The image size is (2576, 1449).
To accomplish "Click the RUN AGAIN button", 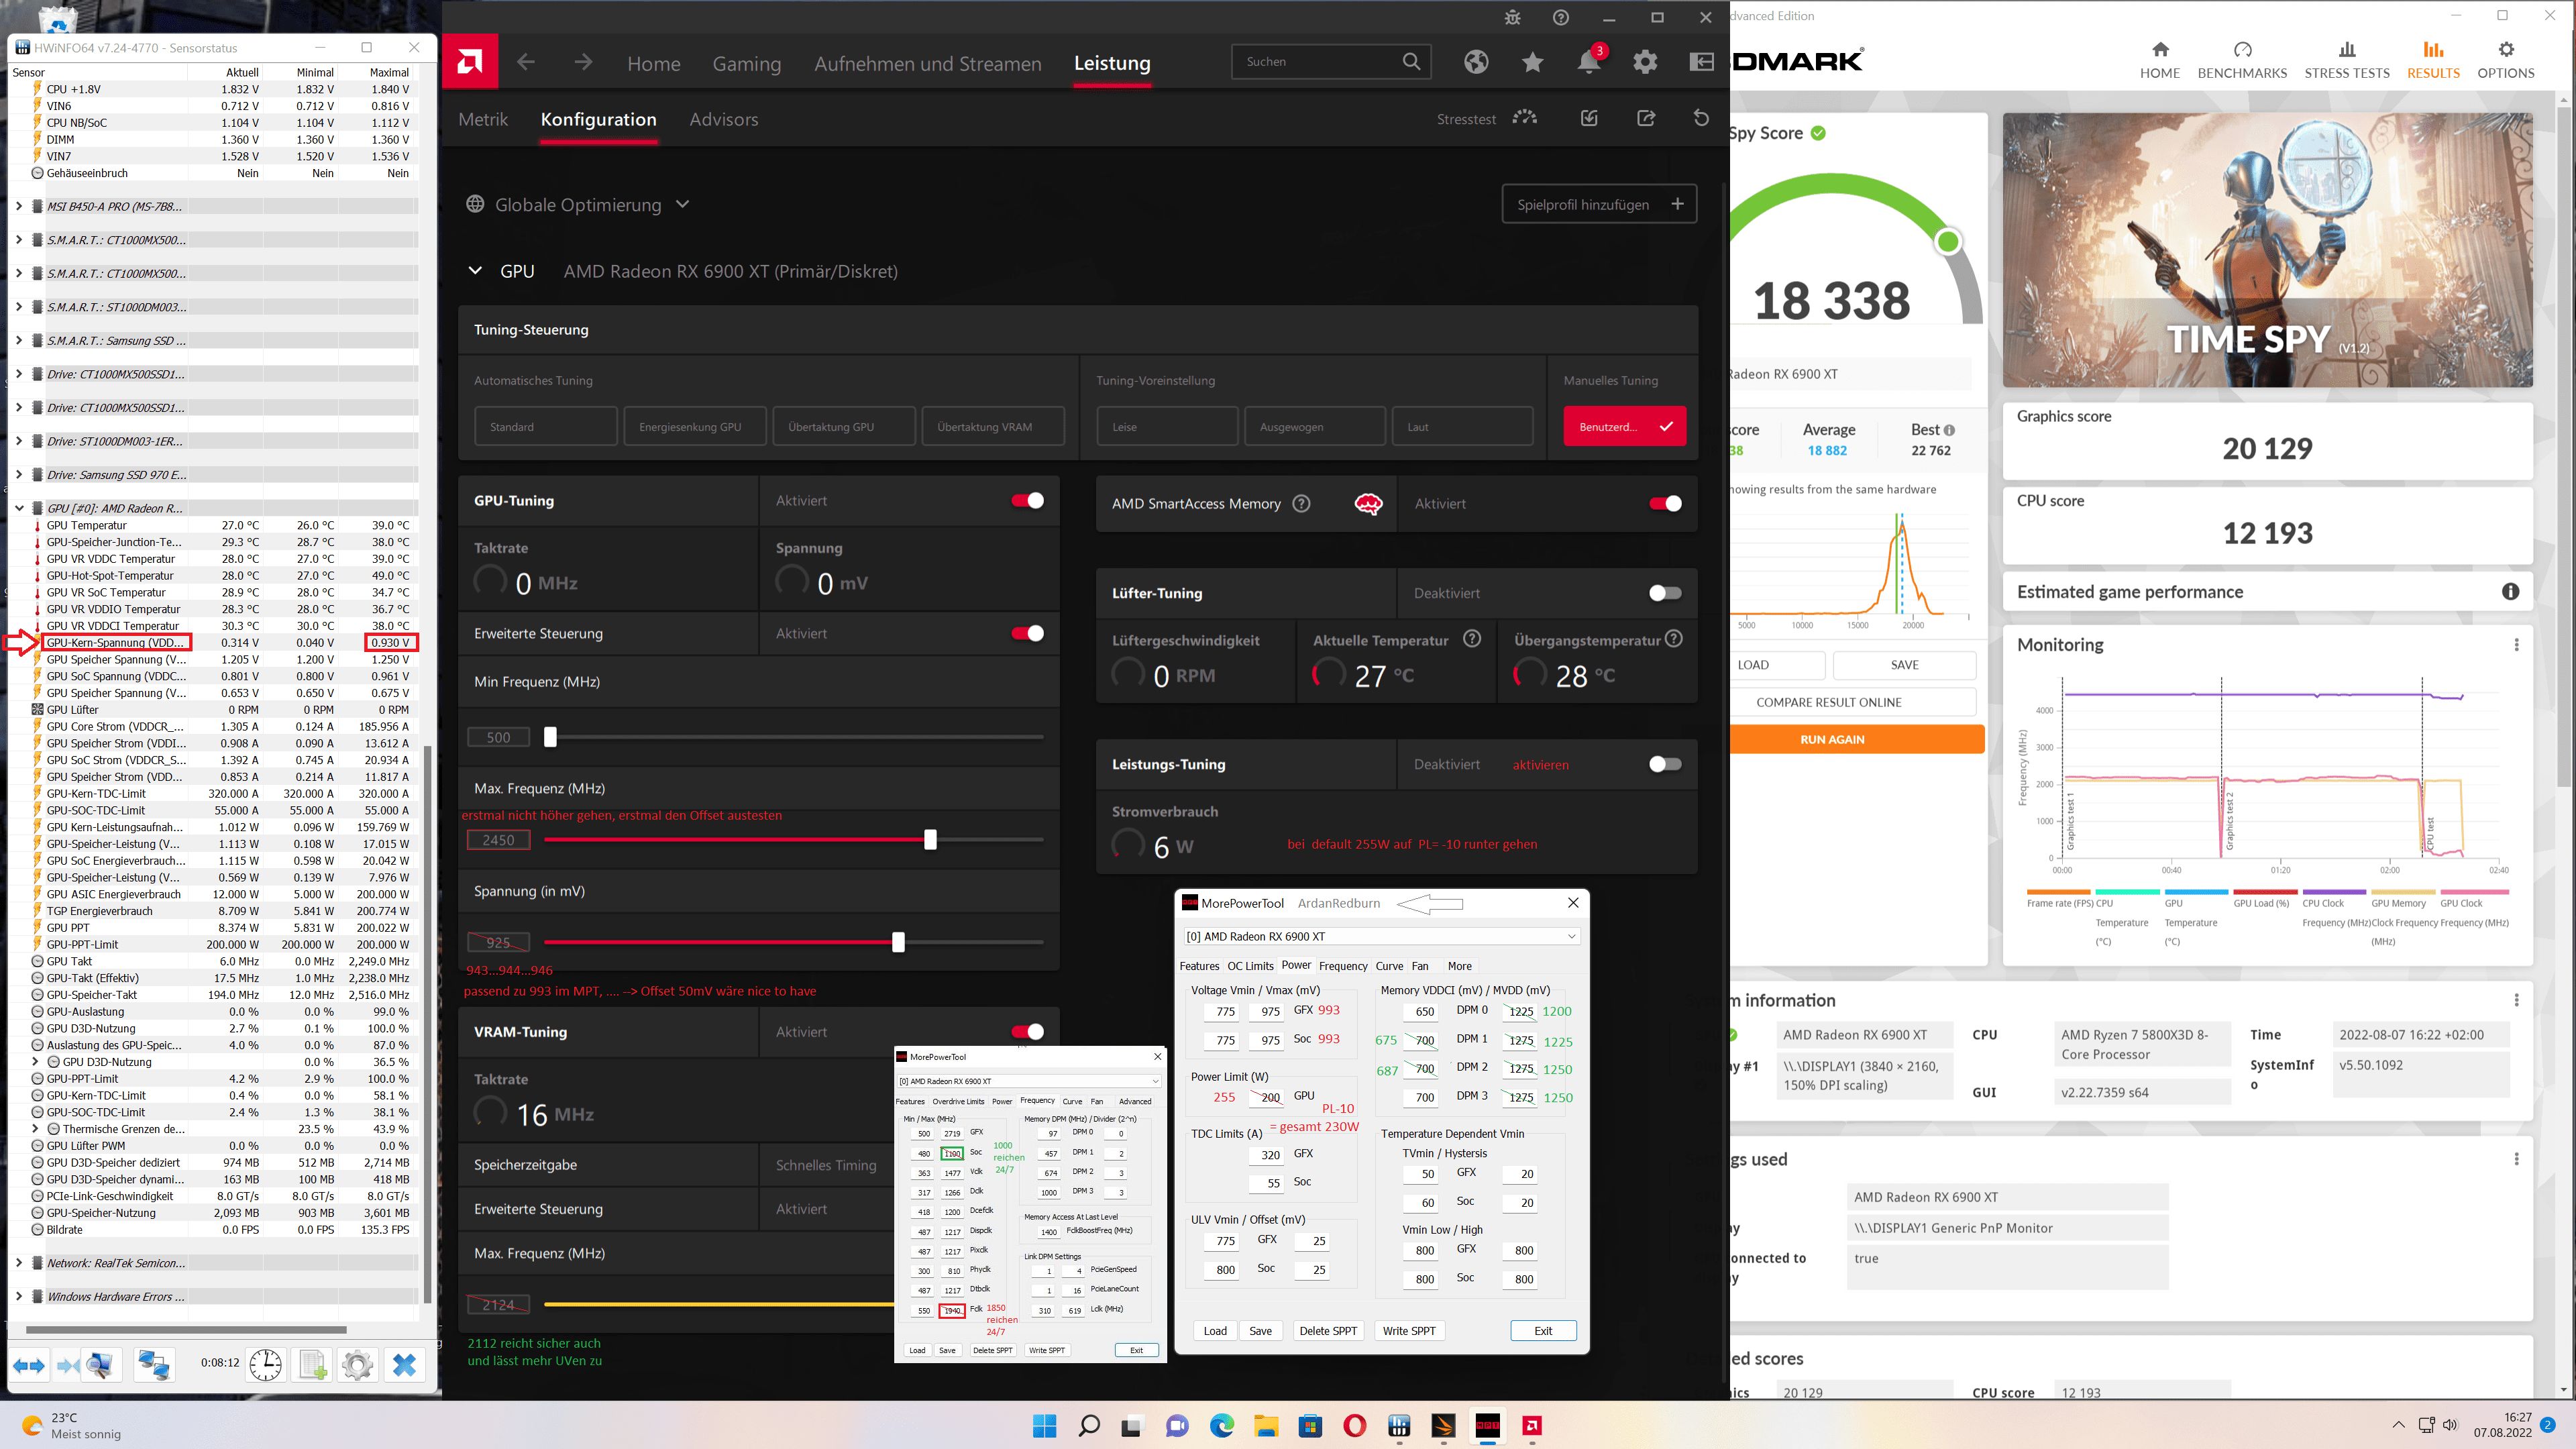I will (x=1832, y=739).
